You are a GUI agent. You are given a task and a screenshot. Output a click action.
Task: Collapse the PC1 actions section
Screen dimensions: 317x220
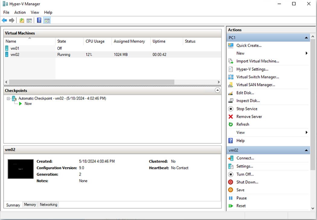[306, 38]
